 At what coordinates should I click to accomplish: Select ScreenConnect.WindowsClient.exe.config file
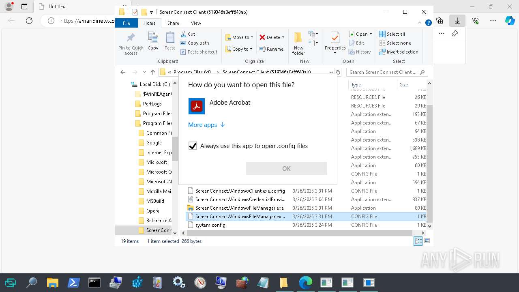pos(240,191)
